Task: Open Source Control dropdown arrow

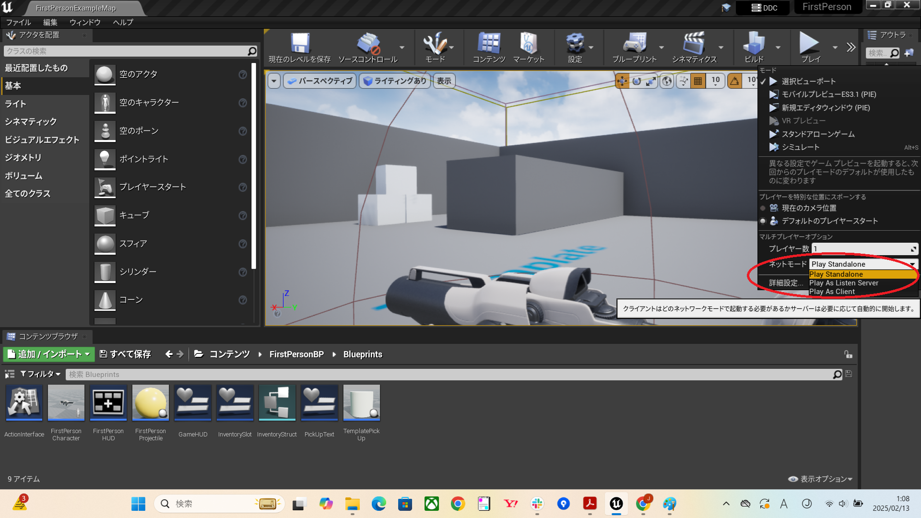Action: pyautogui.click(x=402, y=47)
